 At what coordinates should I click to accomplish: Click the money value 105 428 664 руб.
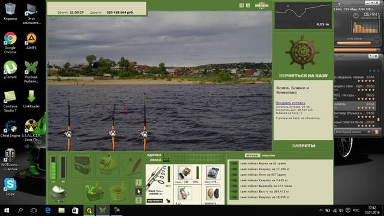120,12
